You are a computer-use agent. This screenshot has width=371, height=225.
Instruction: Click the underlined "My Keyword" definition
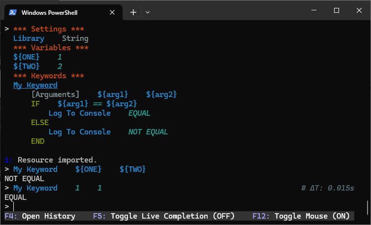[35, 85]
